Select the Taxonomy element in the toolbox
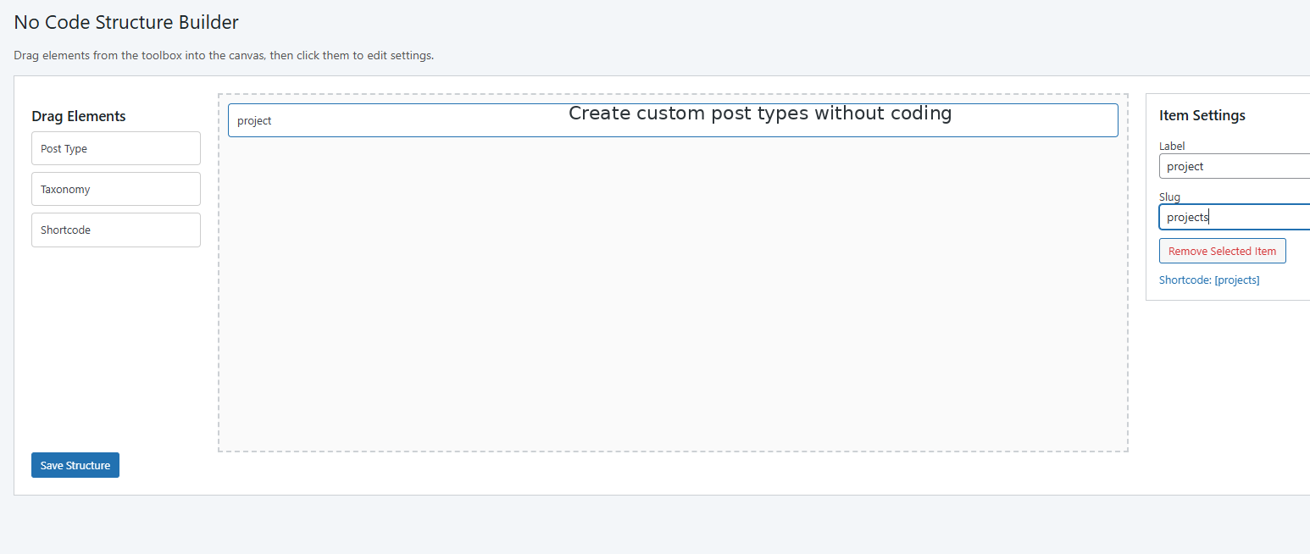 115,188
